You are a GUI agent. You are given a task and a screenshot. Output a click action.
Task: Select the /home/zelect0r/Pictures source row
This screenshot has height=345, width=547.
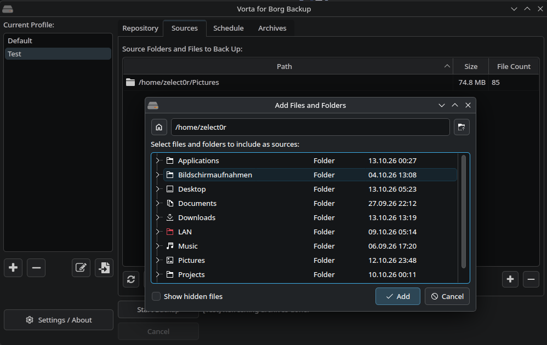click(x=331, y=83)
